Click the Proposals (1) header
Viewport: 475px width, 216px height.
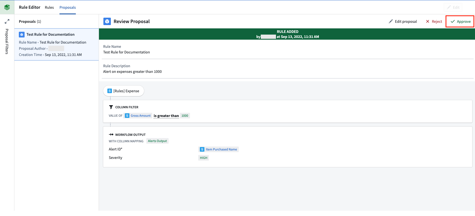pyautogui.click(x=30, y=21)
